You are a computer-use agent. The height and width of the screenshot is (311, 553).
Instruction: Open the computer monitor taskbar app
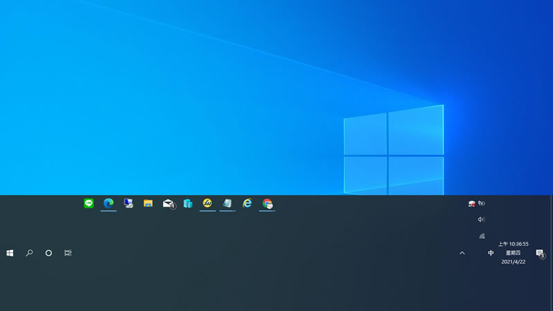click(129, 203)
